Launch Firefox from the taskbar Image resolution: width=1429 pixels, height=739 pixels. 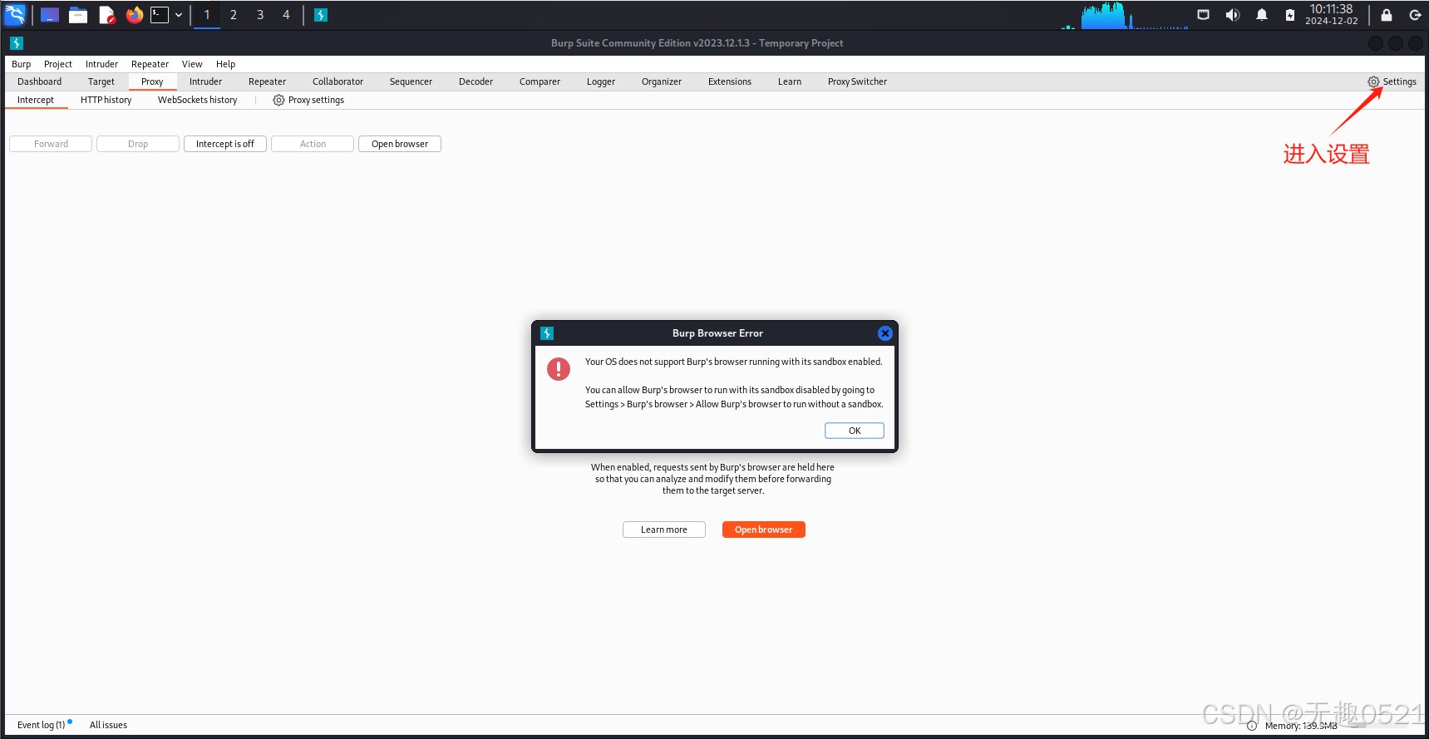135,15
